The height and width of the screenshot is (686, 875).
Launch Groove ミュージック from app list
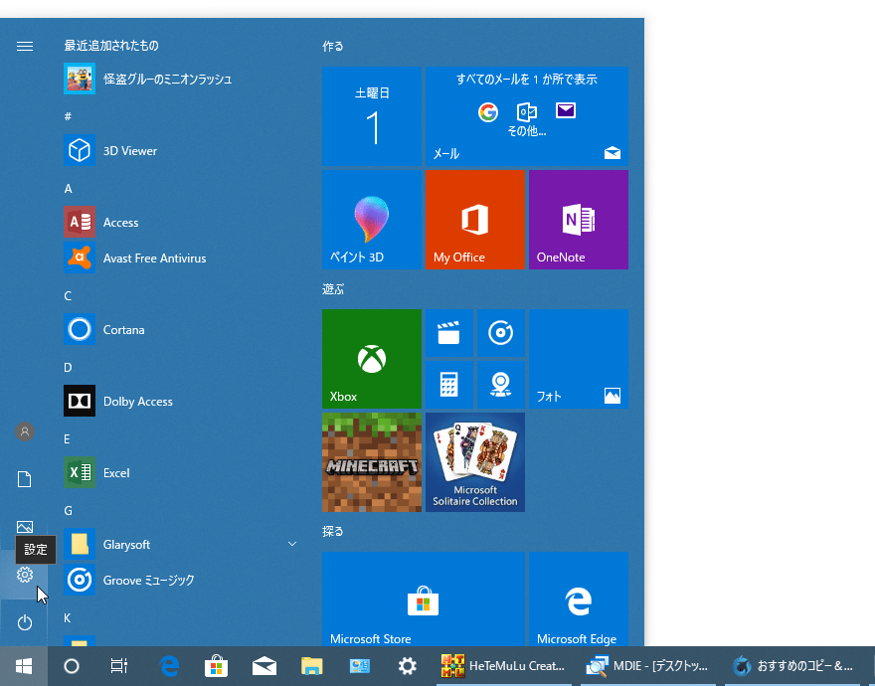coord(180,580)
